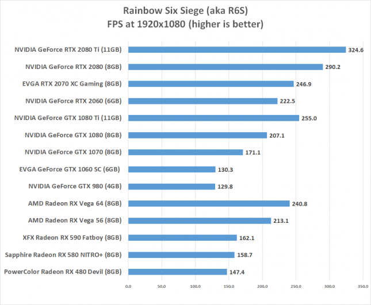371x305 pixels.
Task: Click the label 'NVIDIA GeForce GTX 1080 Ti (11GB)'
Action: (68, 118)
